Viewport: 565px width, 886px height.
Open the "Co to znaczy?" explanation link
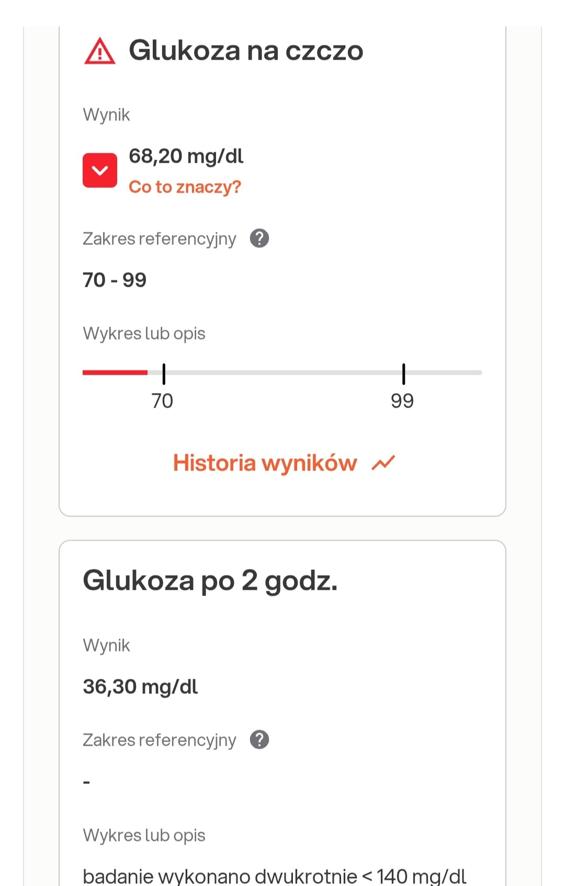coord(185,187)
